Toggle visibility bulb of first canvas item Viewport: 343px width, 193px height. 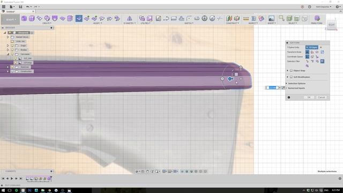click(x=16, y=58)
